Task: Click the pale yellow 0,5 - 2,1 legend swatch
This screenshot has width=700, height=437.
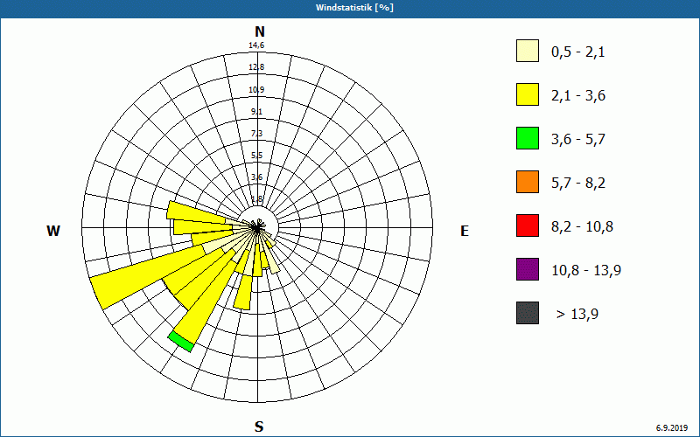Action: pos(528,51)
